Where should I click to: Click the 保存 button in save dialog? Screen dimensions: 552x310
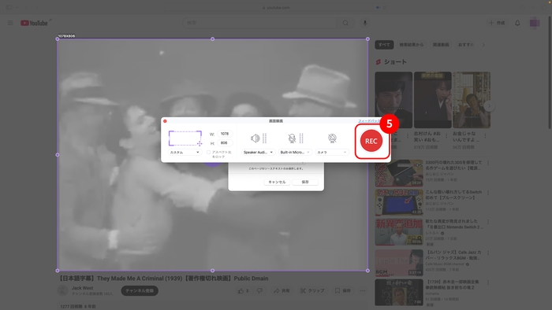305,182
